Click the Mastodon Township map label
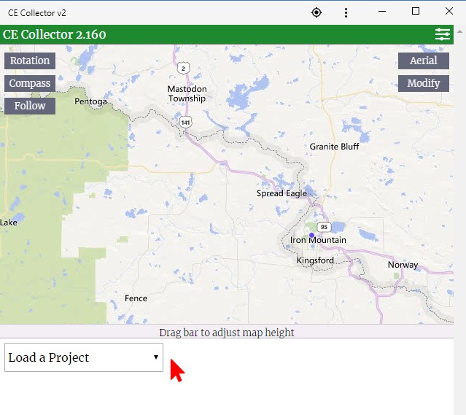466x415 pixels. pyautogui.click(x=187, y=93)
